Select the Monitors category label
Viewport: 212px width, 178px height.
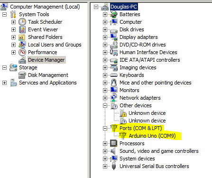click(x=129, y=90)
